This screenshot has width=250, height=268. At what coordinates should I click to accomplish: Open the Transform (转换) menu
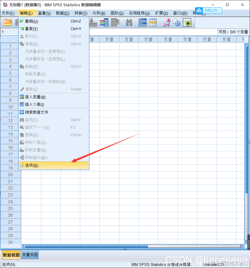pos(81,13)
